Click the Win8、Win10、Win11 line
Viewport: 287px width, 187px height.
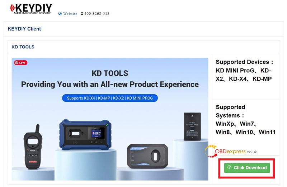[x=246, y=132]
